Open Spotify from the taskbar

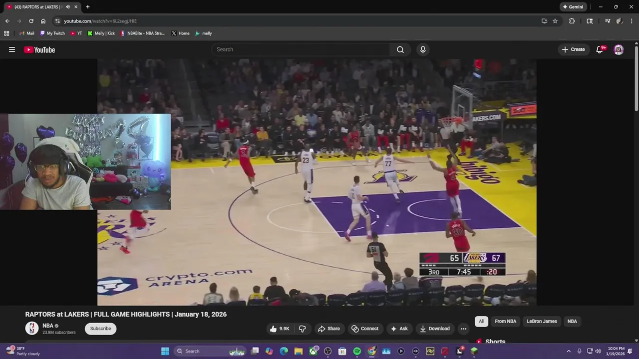[x=357, y=351]
